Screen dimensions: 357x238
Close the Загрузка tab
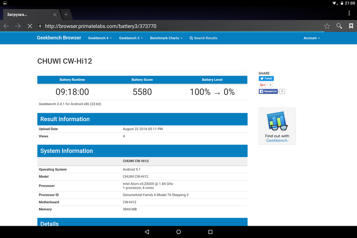(x=54, y=15)
